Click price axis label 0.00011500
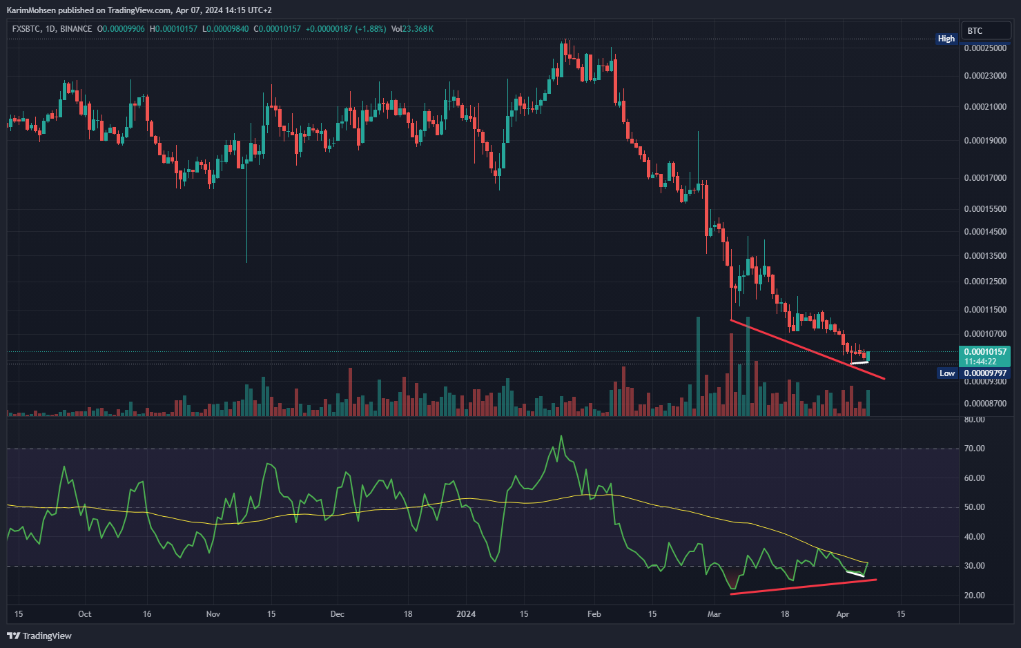This screenshot has width=1021, height=648. 985,310
